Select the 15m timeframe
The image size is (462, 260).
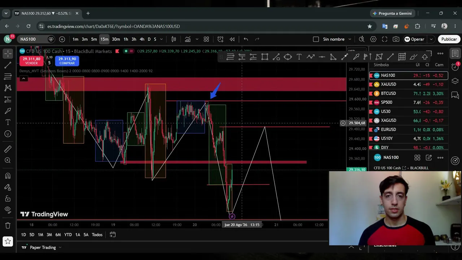[104, 39]
